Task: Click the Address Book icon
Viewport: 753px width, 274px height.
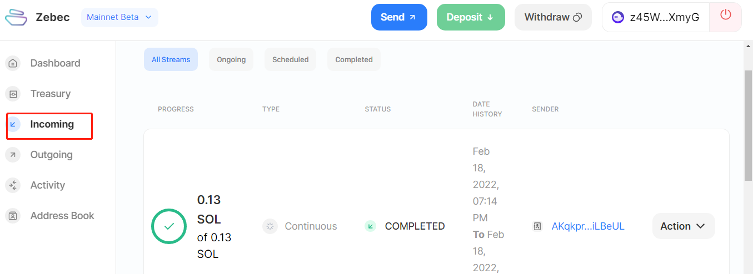Action: coord(13,216)
